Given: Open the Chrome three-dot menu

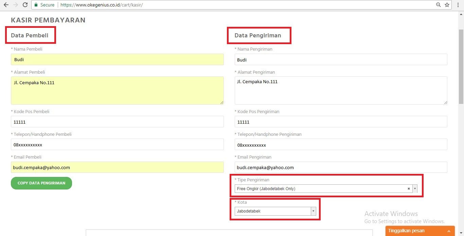Looking at the screenshot, I should (458, 5).
